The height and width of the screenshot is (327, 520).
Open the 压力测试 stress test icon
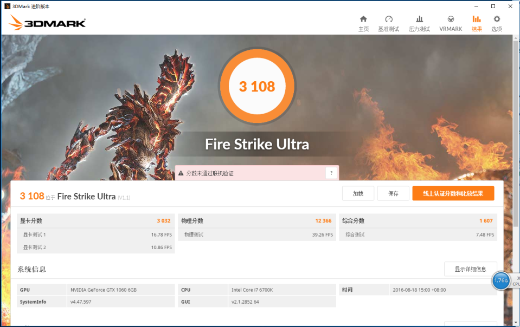point(420,19)
